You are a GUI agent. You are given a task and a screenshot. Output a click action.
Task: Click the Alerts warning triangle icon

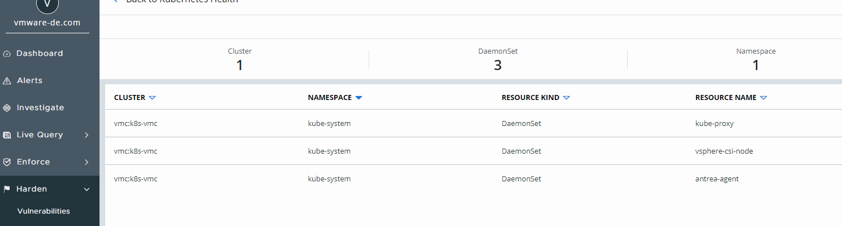point(7,81)
